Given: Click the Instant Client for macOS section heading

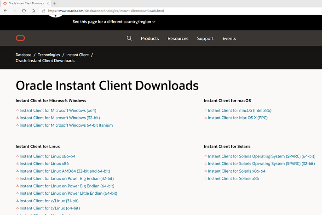Looking at the screenshot, I should 227,101.
